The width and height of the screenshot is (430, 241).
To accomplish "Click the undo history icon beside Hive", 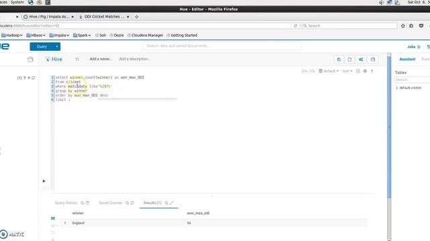I will tap(77, 60).
